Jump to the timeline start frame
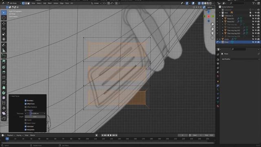This screenshot has width=261, height=147. 103,135
